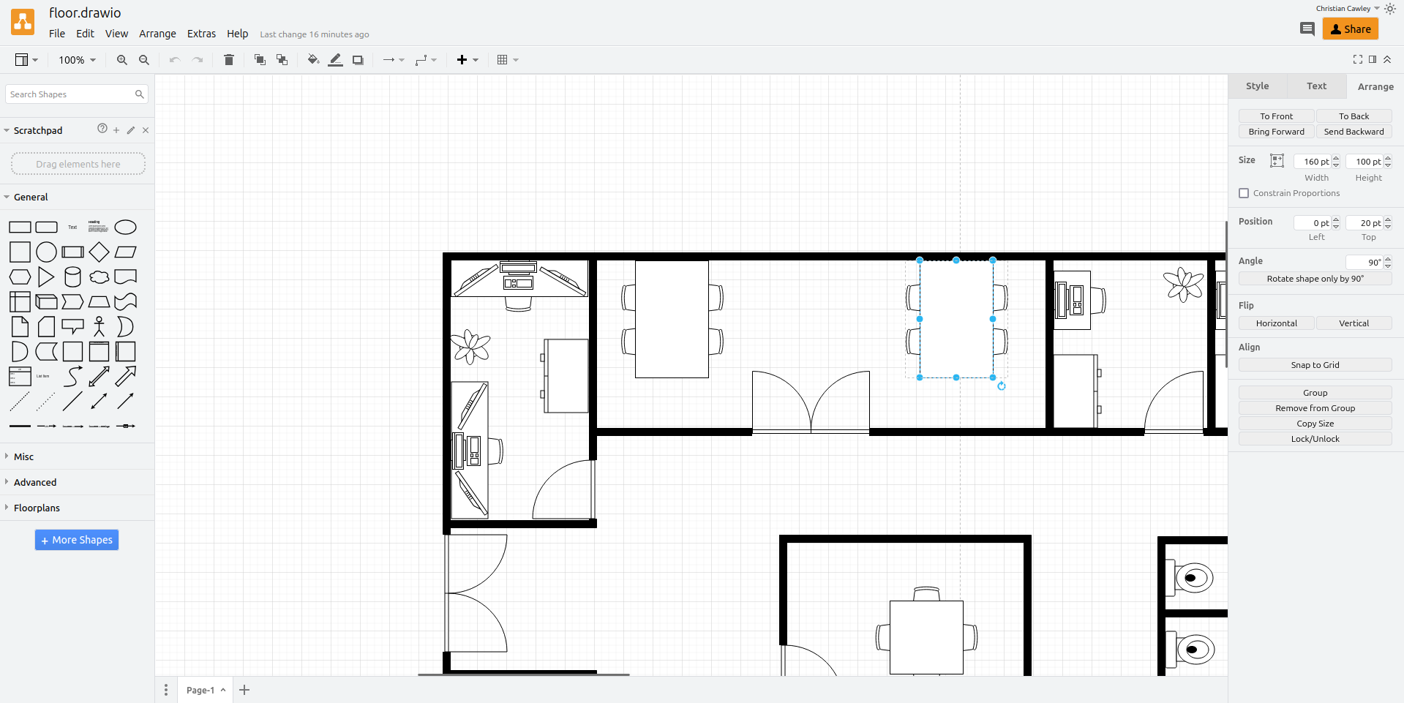
Task: Click the Undo icon
Action: click(x=174, y=60)
